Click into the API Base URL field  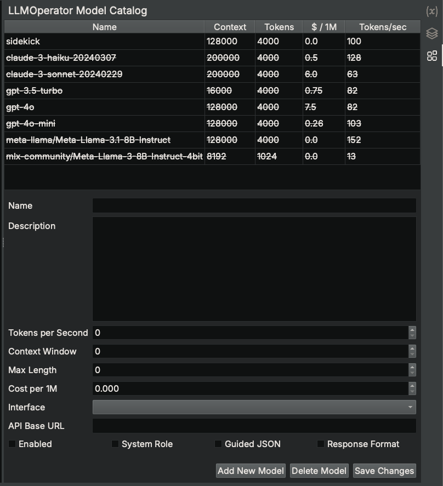point(254,426)
